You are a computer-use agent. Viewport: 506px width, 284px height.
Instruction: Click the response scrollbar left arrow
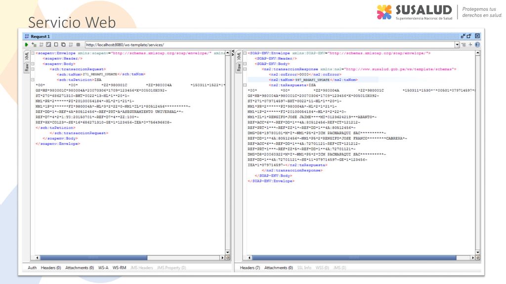249,258
